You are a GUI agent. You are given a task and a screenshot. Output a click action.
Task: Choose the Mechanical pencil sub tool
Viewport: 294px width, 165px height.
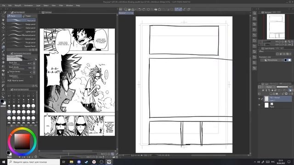coord(21,35)
